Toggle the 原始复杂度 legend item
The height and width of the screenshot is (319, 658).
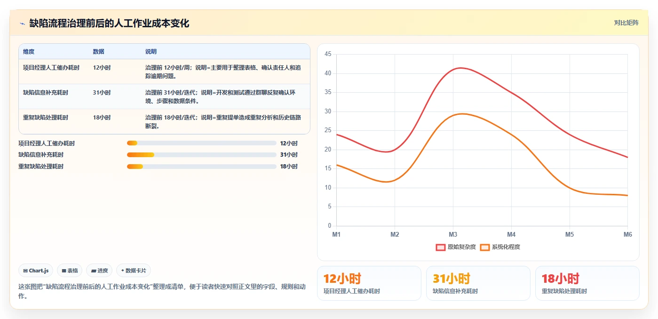pos(456,247)
